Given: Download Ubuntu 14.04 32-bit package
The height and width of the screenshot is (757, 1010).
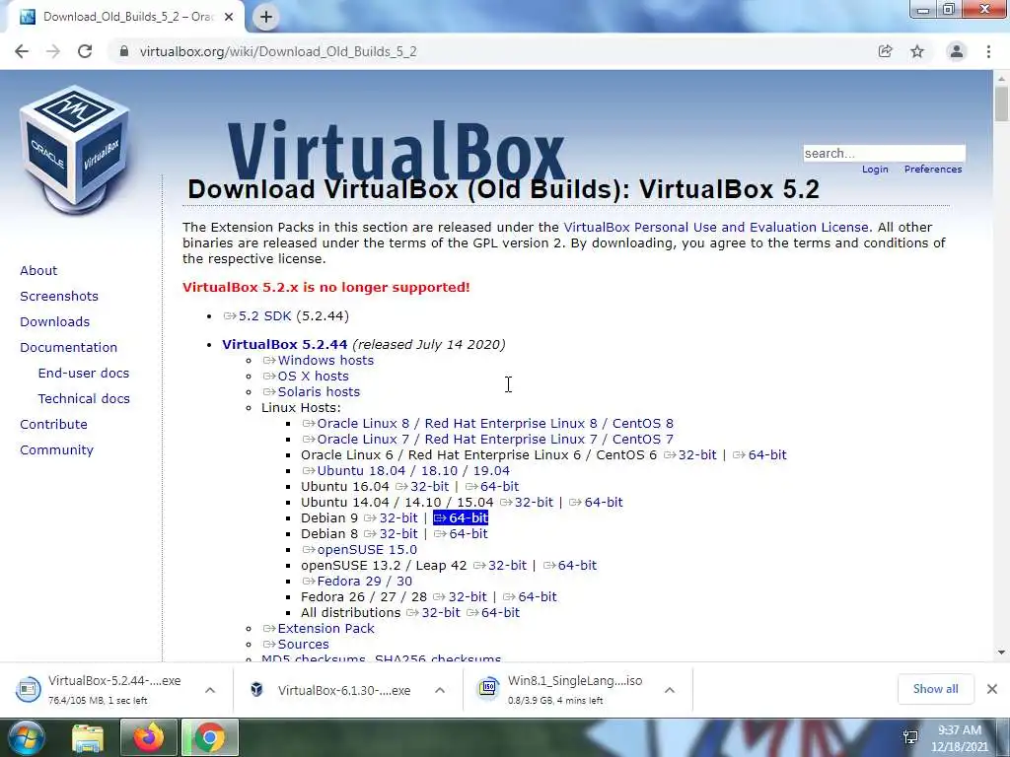Looking at the screenshot, I should coord(527,502).
